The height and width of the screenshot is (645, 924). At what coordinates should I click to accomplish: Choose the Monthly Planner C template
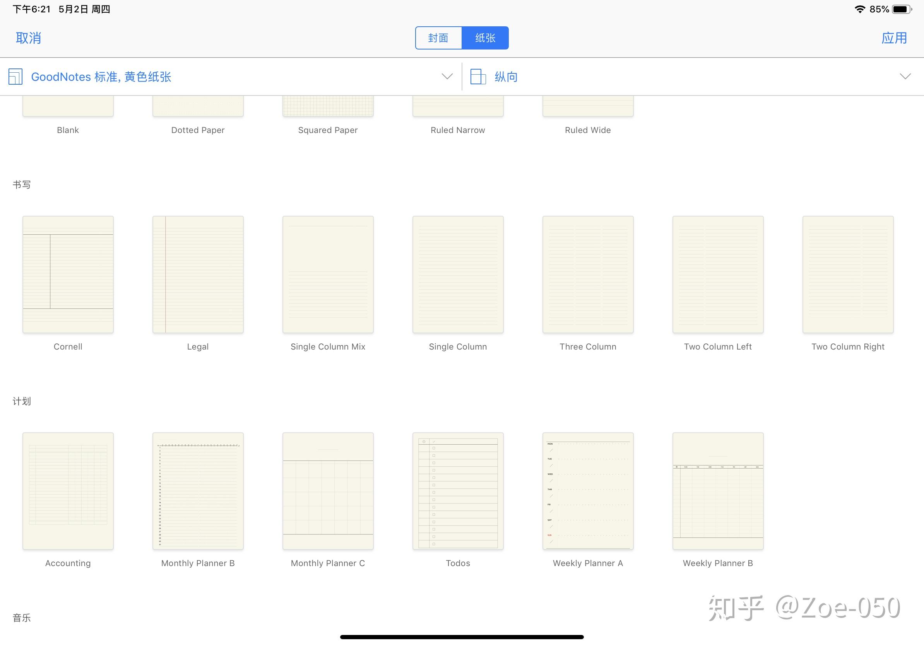tap(328, 491)
